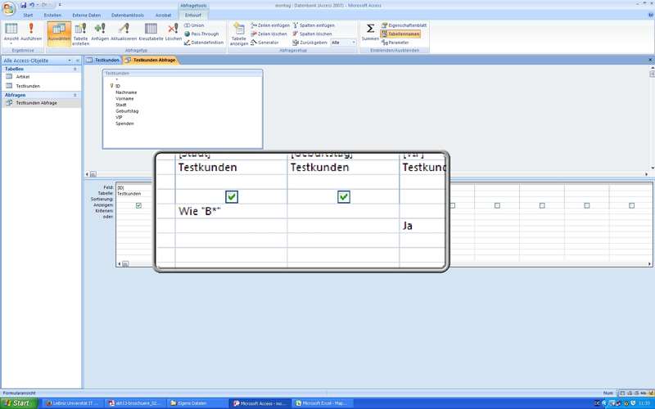Choose the Datendefinition query option
This screenshot has height=409, width=655.
(204, 43)
